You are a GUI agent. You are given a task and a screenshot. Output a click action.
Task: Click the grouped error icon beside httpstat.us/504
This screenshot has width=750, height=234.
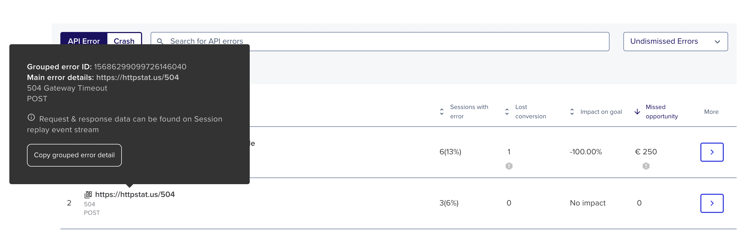coord(88,195)
